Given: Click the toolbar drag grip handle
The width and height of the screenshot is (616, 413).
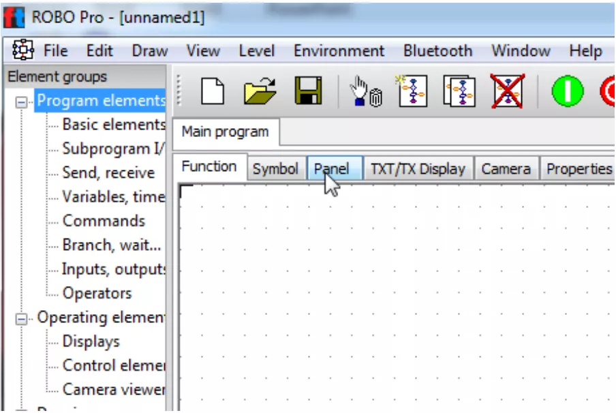Looking at the screenshot, I should pyautogui.click(x=179, y=91).
